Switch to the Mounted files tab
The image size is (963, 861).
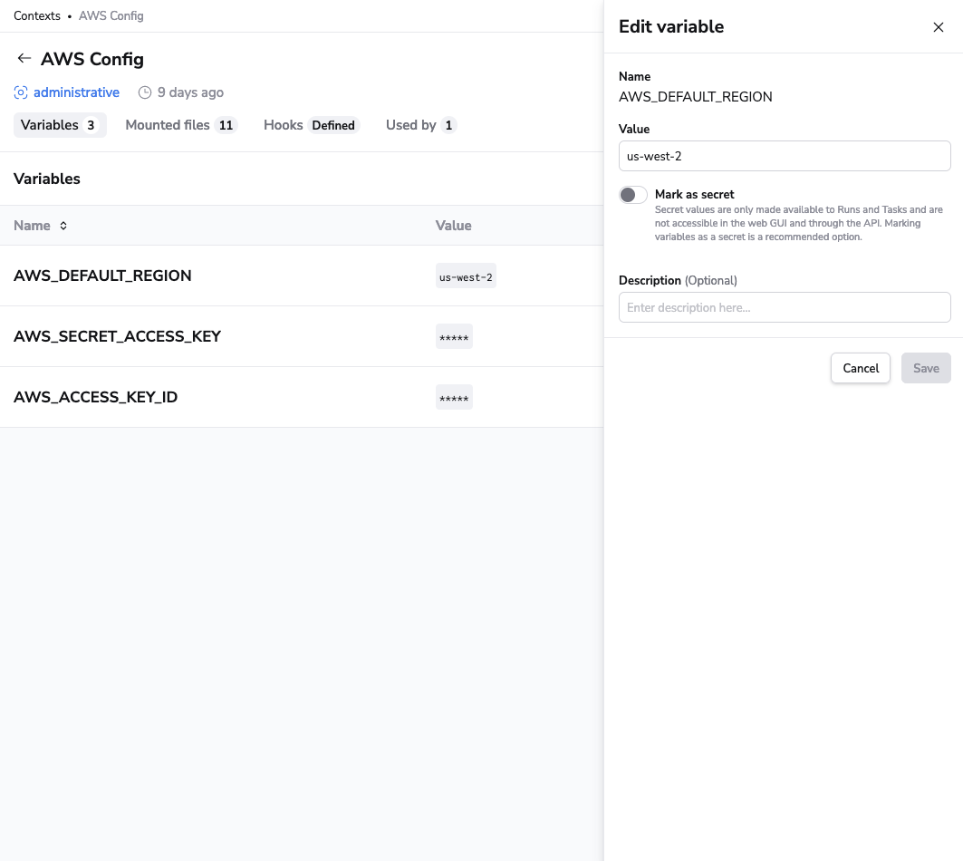180,125
